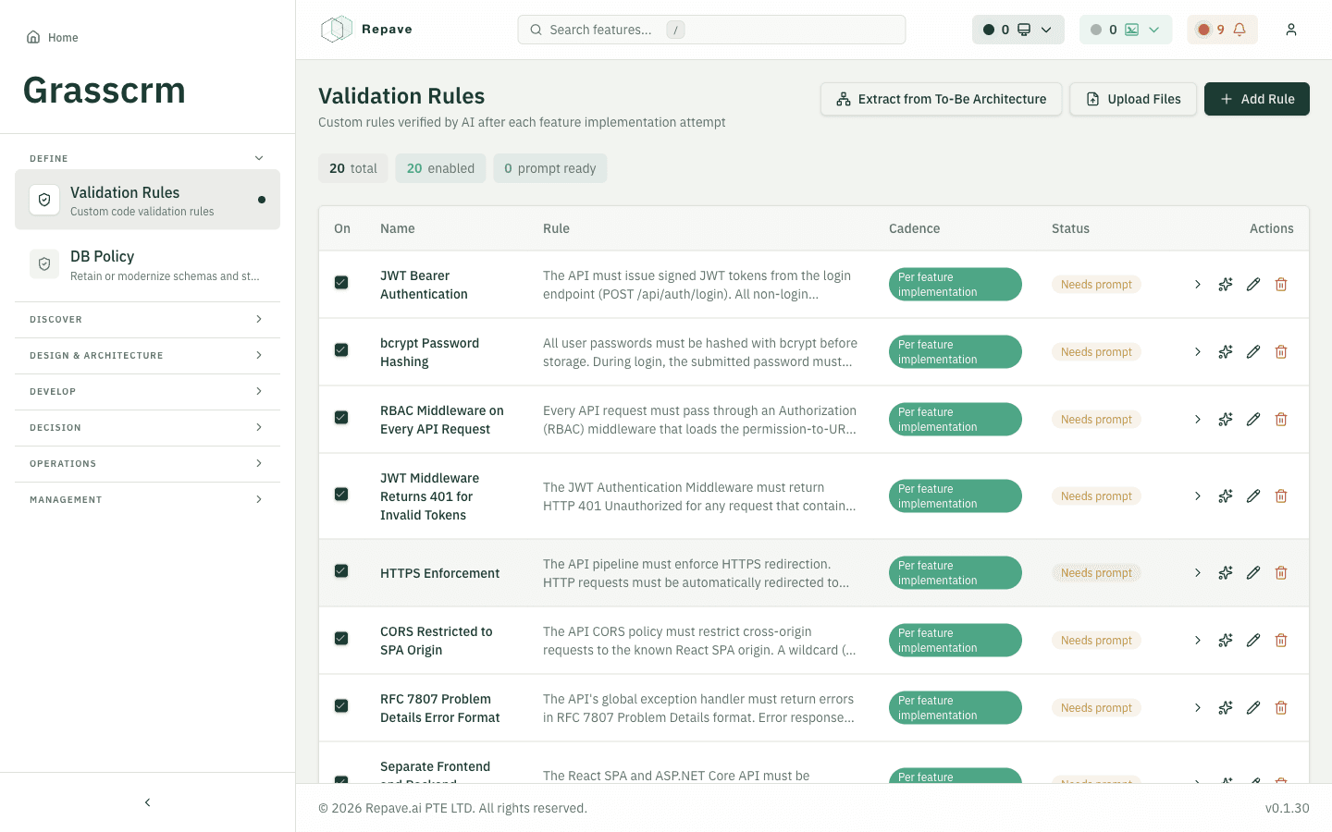
Task: Edit the bcrypt Password Hashing rule
Action: click(x=1253, y=352)
